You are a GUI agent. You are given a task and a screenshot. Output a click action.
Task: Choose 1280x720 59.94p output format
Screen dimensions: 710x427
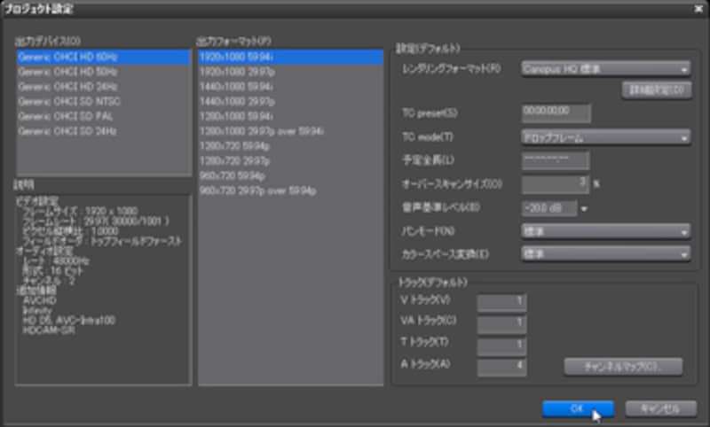291,146
